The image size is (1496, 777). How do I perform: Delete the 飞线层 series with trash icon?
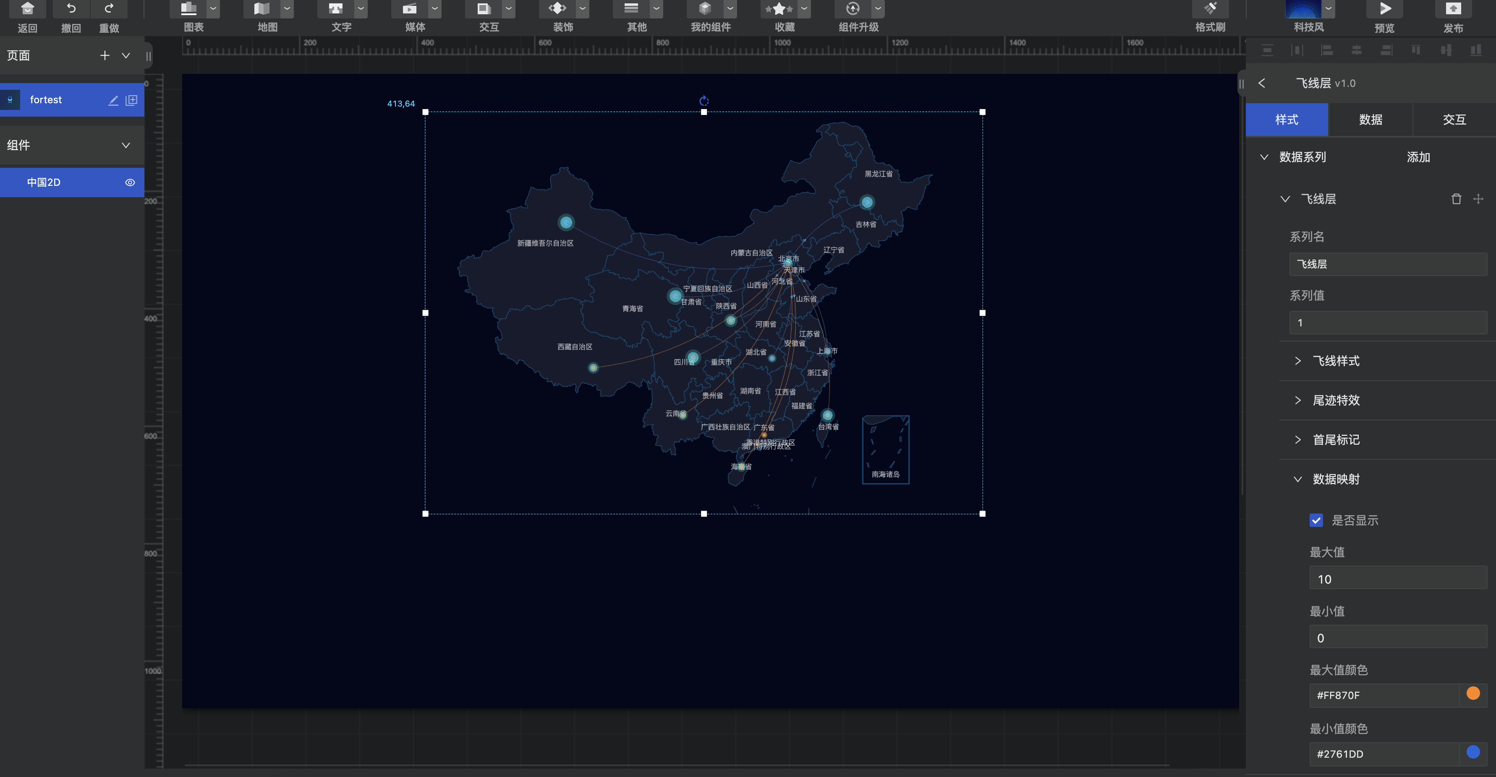click(x=1456, y=199)
